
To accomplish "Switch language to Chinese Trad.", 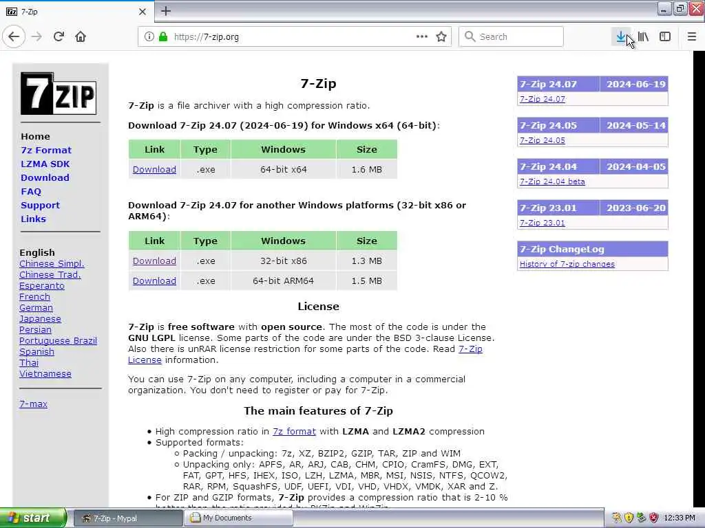I will click(x=50, y=275).
